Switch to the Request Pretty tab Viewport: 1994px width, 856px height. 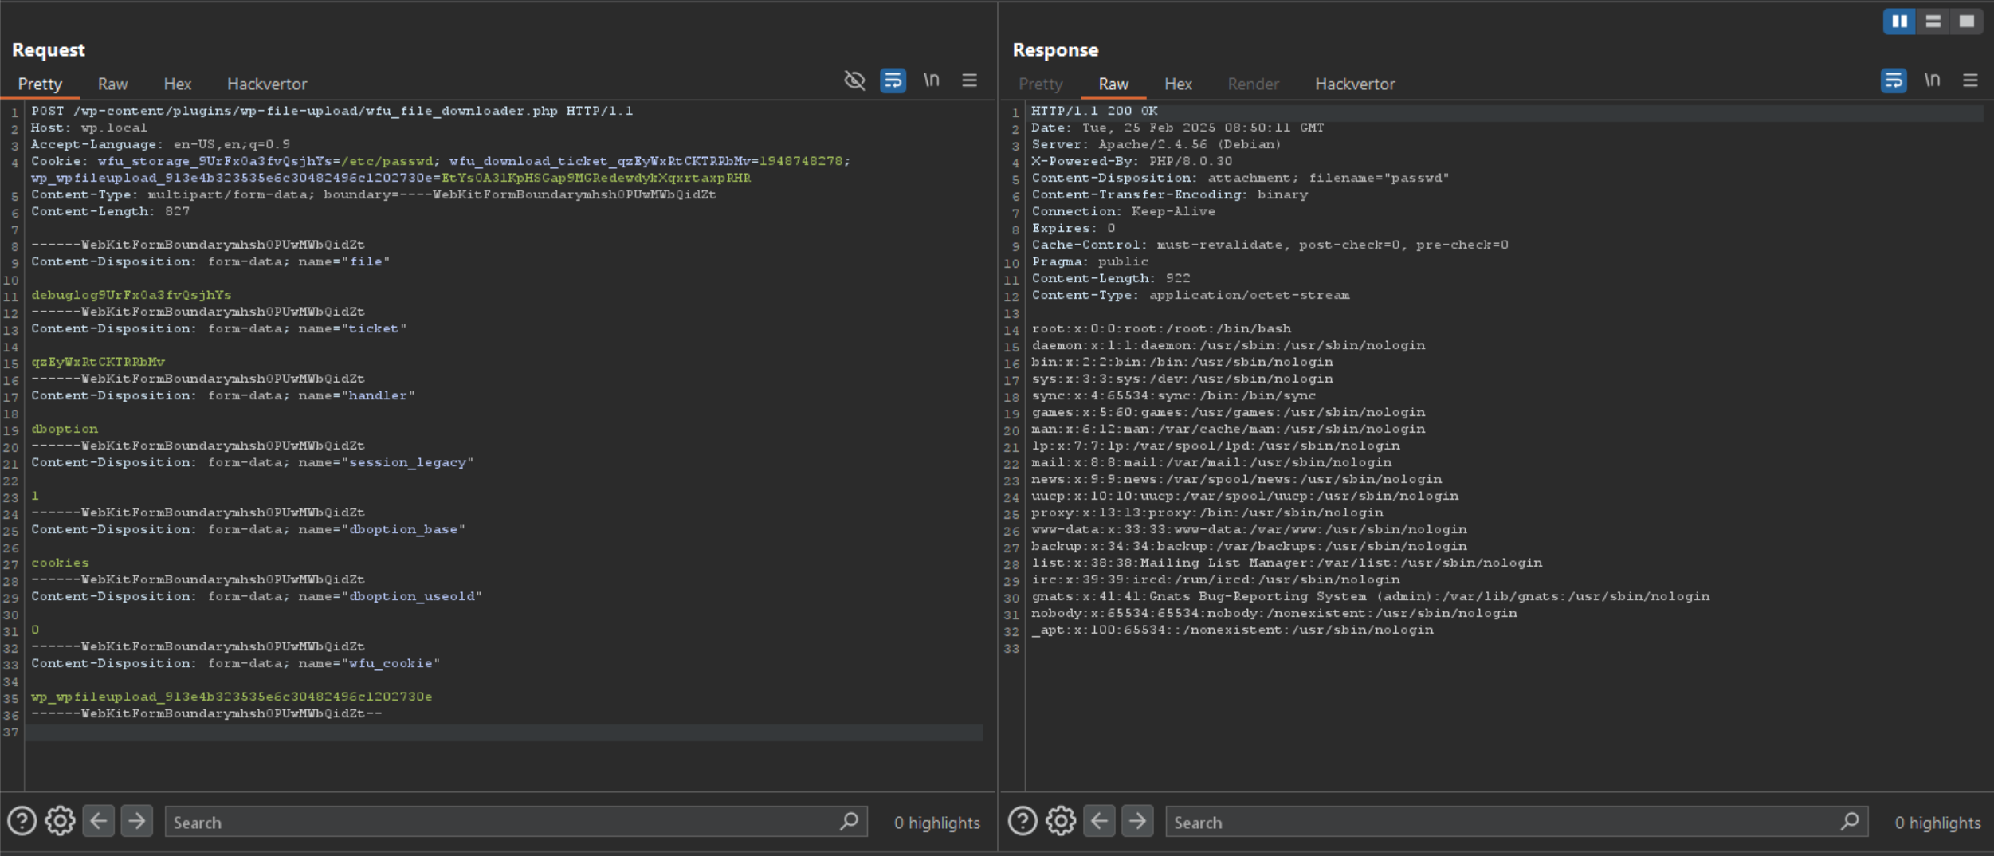pos(40,84)
